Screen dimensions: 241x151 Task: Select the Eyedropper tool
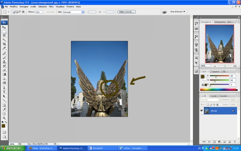(x=4, y=110)
